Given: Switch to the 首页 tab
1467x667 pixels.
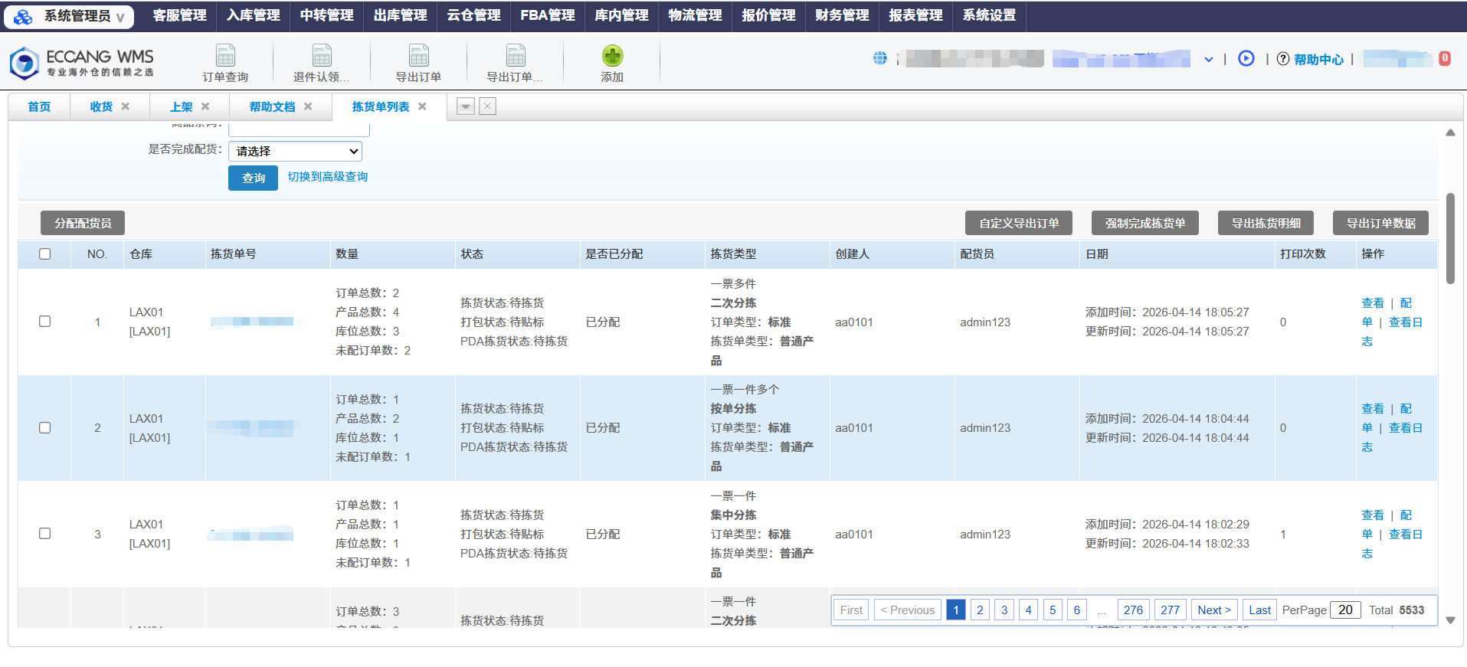Looking at the screenshot, I should [39, 106].
